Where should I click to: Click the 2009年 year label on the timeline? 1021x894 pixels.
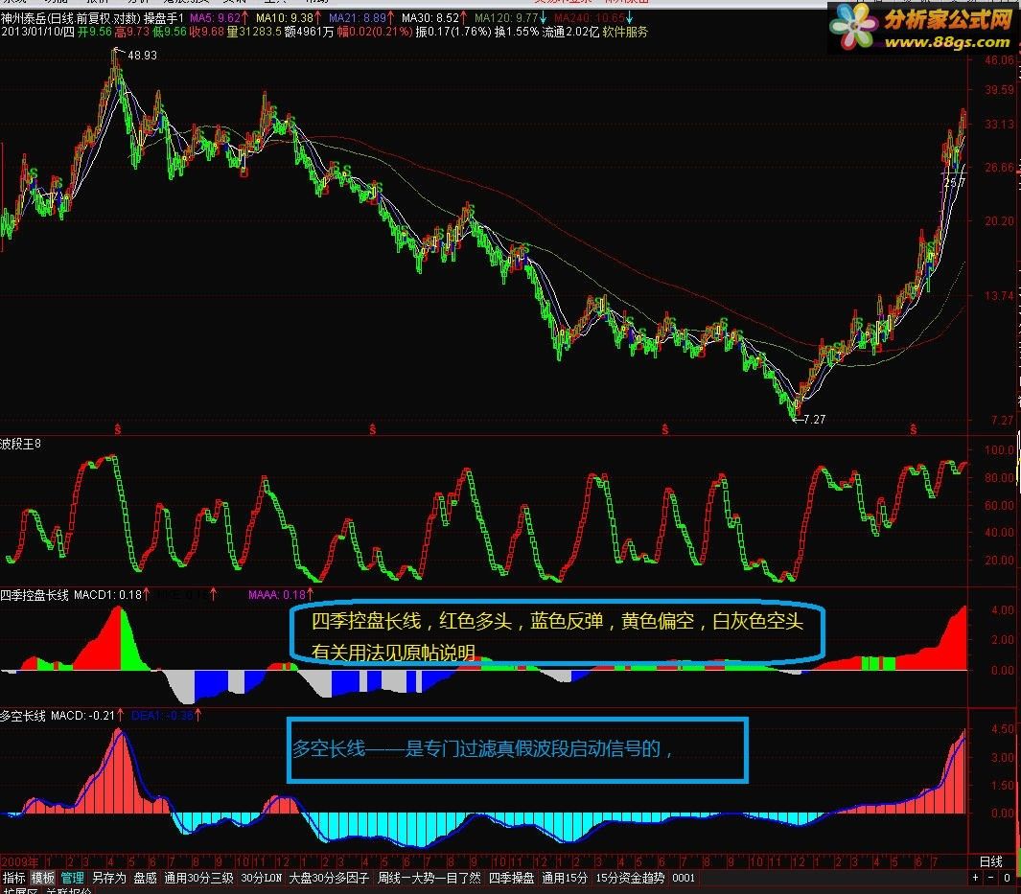pos(19,861)
